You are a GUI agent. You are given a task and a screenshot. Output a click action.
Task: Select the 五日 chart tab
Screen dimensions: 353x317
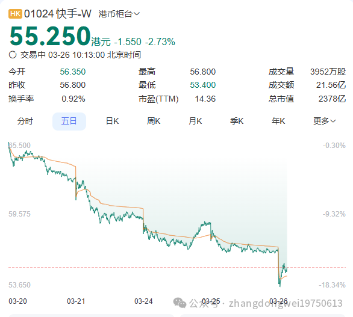(x=69, y=121)
